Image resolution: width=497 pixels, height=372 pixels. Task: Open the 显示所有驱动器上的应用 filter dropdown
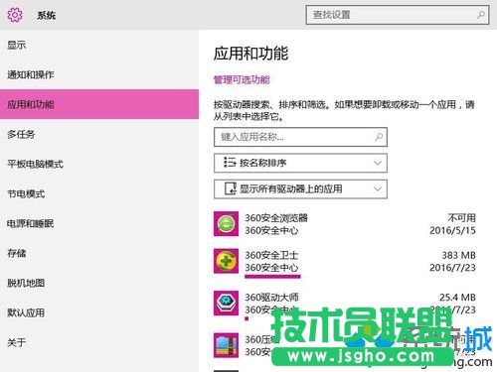tap(300, 188)
